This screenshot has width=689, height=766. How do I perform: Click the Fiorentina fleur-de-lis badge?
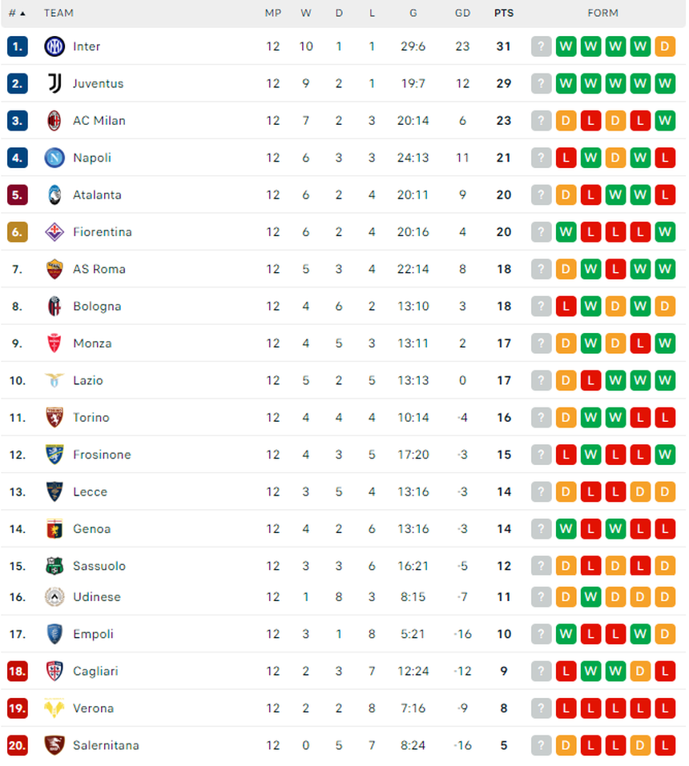(x=54, y=231)
